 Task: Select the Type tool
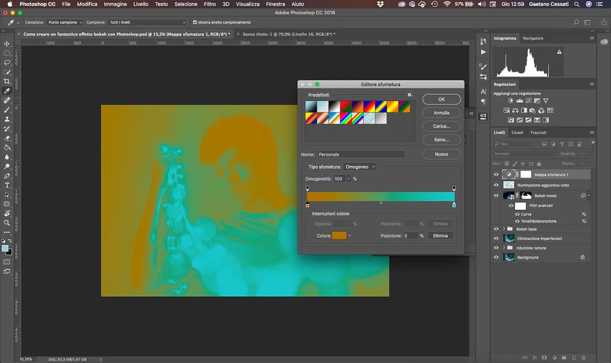tap(7, 185)
